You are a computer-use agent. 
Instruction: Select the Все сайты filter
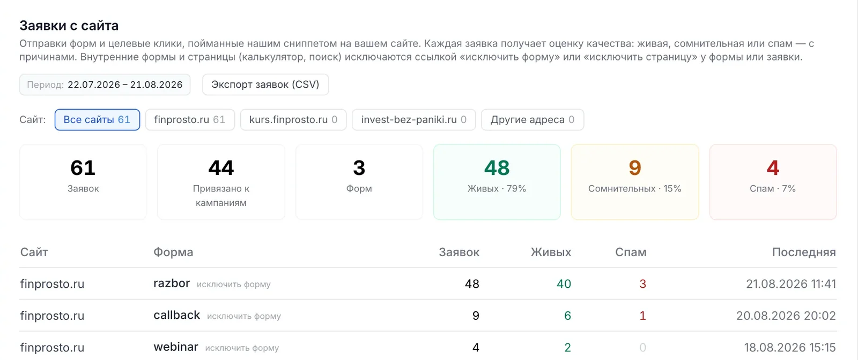tap(97, 120)
